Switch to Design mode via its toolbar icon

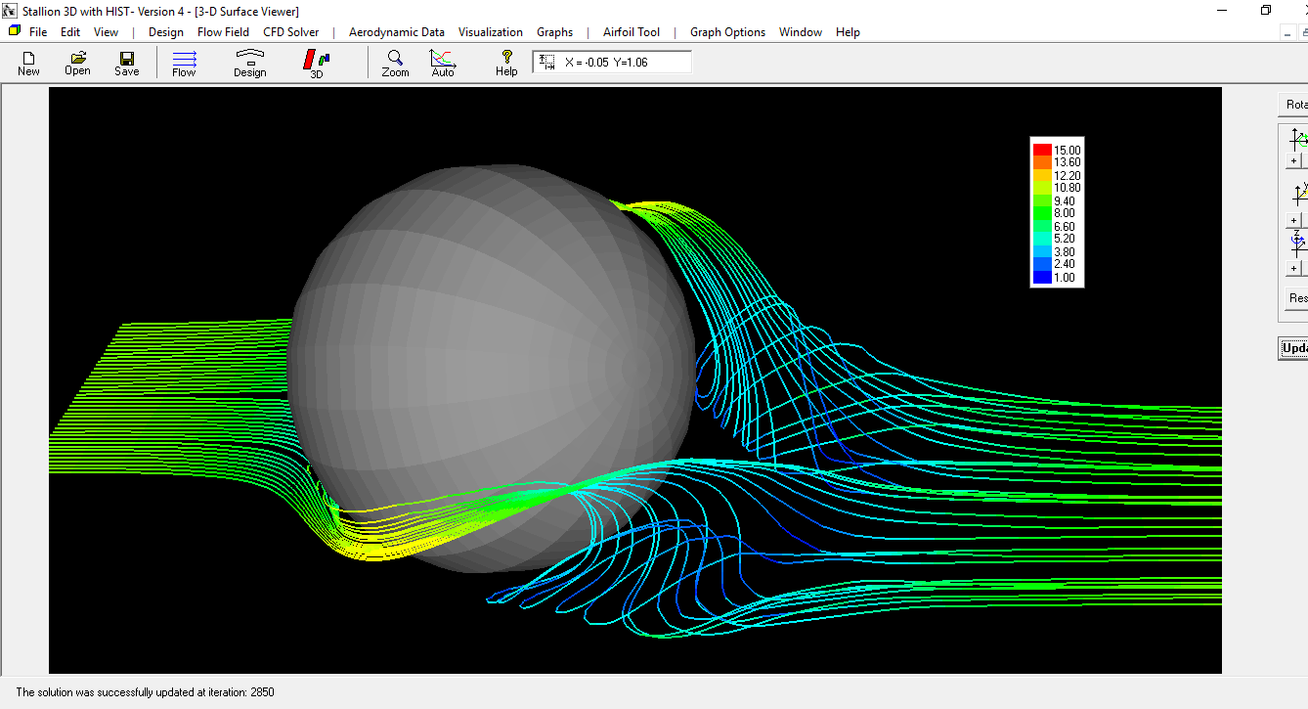coord(249,61)
